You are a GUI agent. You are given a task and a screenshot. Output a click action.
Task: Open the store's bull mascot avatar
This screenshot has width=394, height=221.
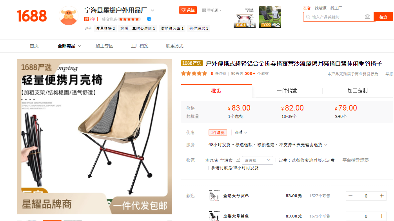pyautogui.click(x=69, y=16)
